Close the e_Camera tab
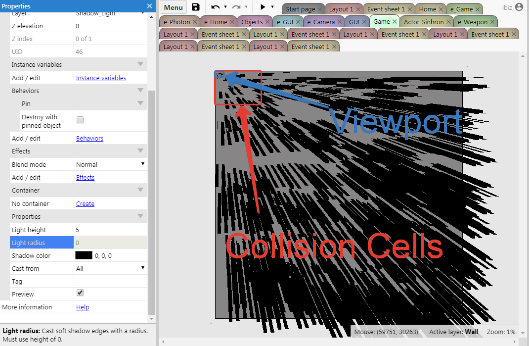 coord(339,22)
